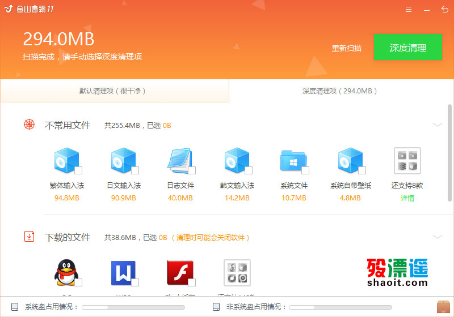The width and height of the screenshot is (454, 317).
Task: Click the green 深度清理 button
Action: click(407, 47)
